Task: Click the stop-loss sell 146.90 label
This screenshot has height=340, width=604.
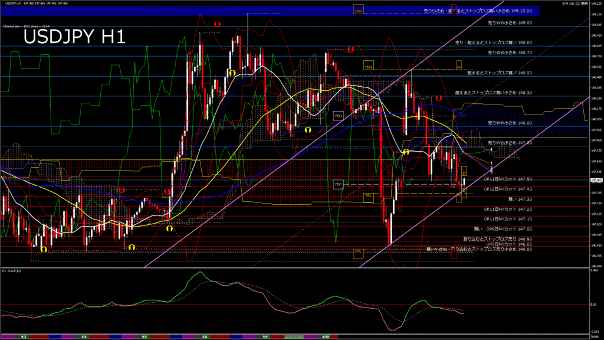Action: [x=497, y=239]
